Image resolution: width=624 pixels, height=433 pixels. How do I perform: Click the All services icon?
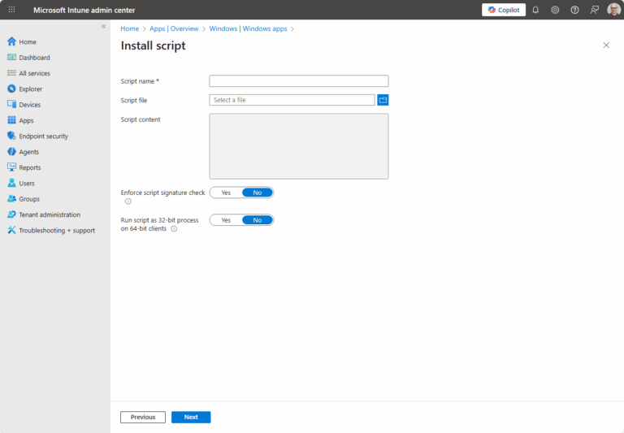[11, 73]
